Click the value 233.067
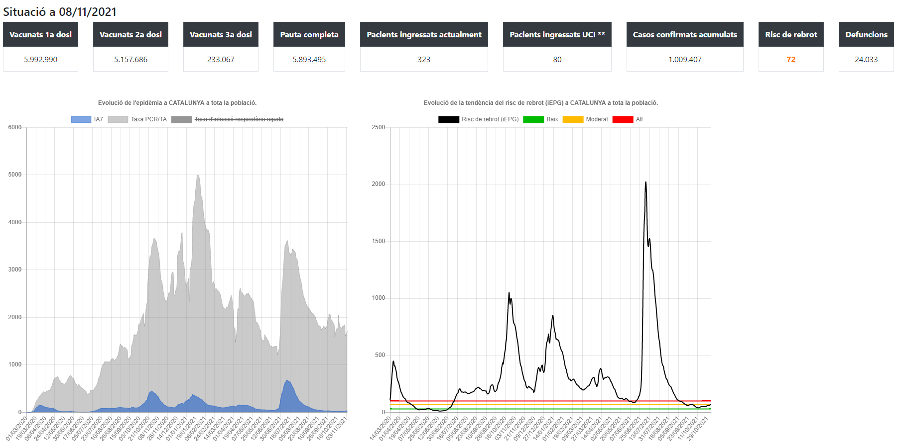The image size is (899, 448). coord(221,60)
